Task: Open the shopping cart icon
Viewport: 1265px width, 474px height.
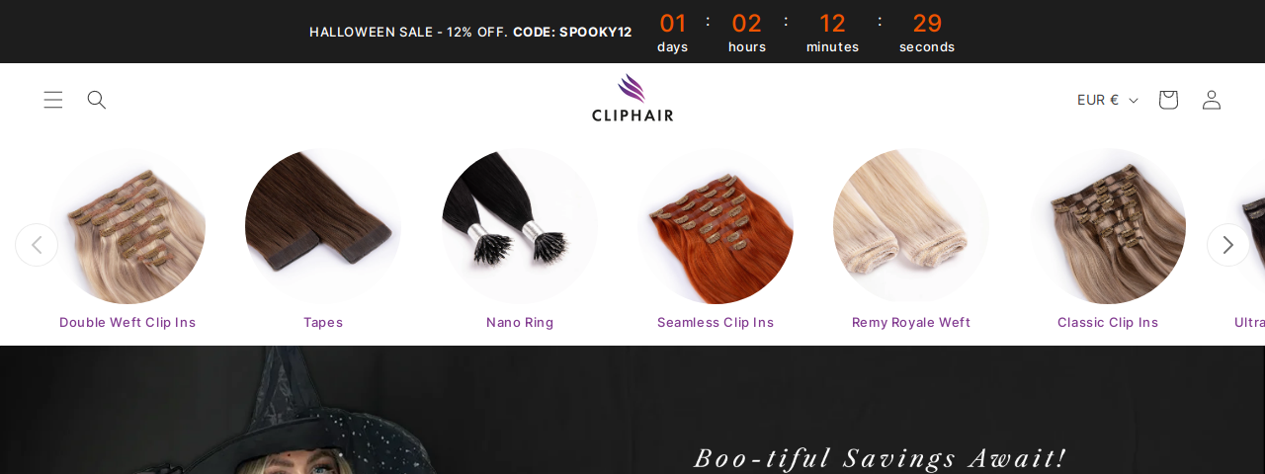Action: [x=1168, y=100]
